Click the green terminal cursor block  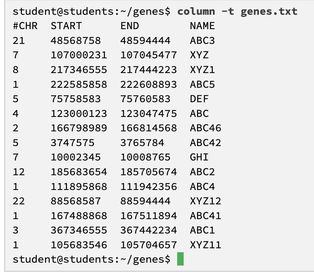click(x=180, y=259)
